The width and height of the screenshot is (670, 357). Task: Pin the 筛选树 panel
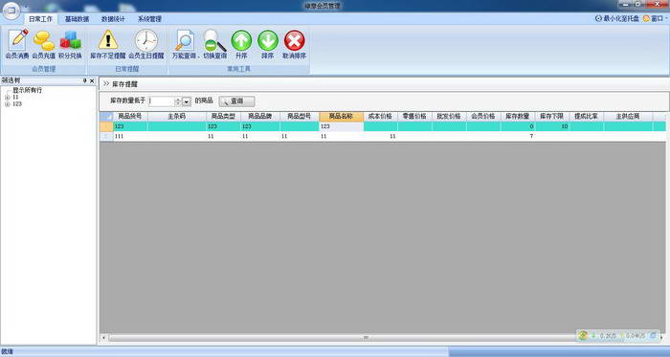pos(84,80)
